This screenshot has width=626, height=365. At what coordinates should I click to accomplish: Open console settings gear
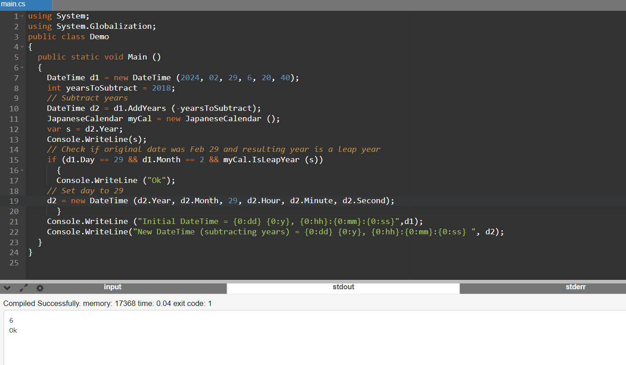(x=40, y=288)
